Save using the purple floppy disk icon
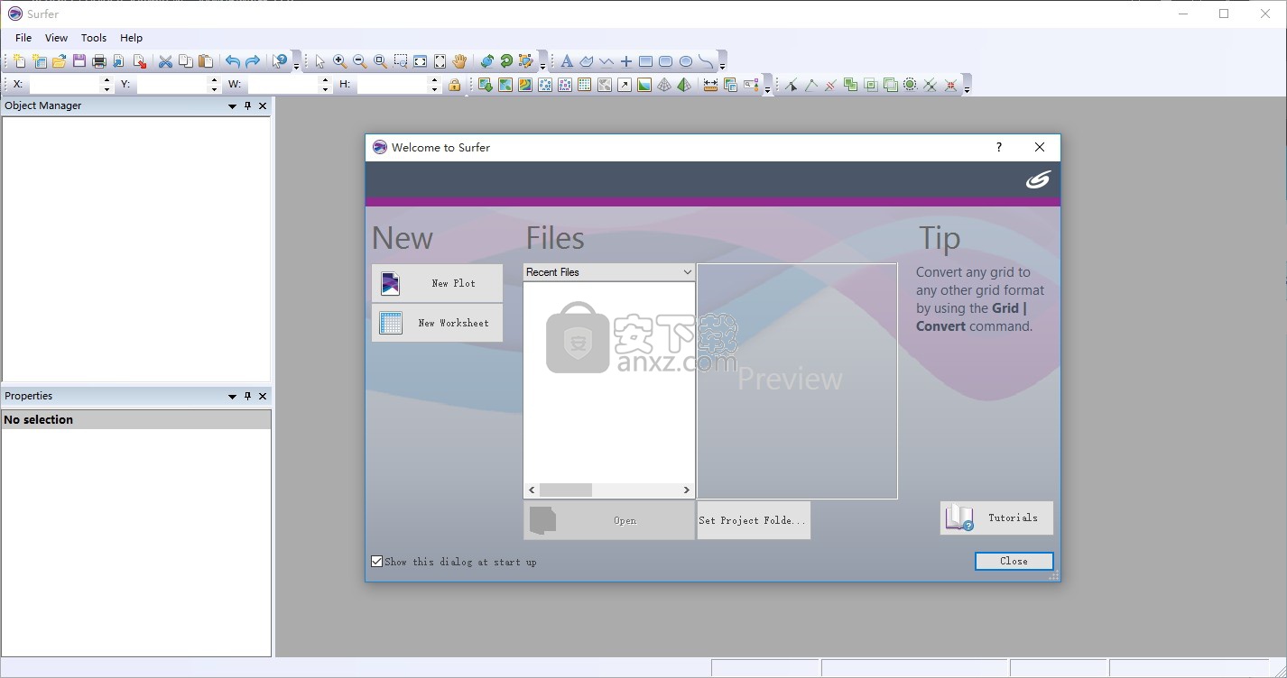The height and width of the screenshot is (678, 1287). pos(79,61)
